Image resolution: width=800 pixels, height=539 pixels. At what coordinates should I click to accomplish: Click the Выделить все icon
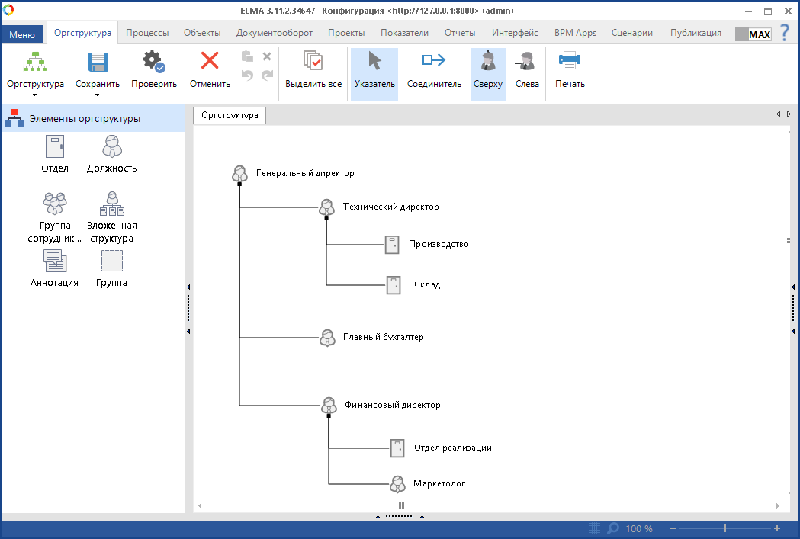pyautogui.click(x=313, y=63)
